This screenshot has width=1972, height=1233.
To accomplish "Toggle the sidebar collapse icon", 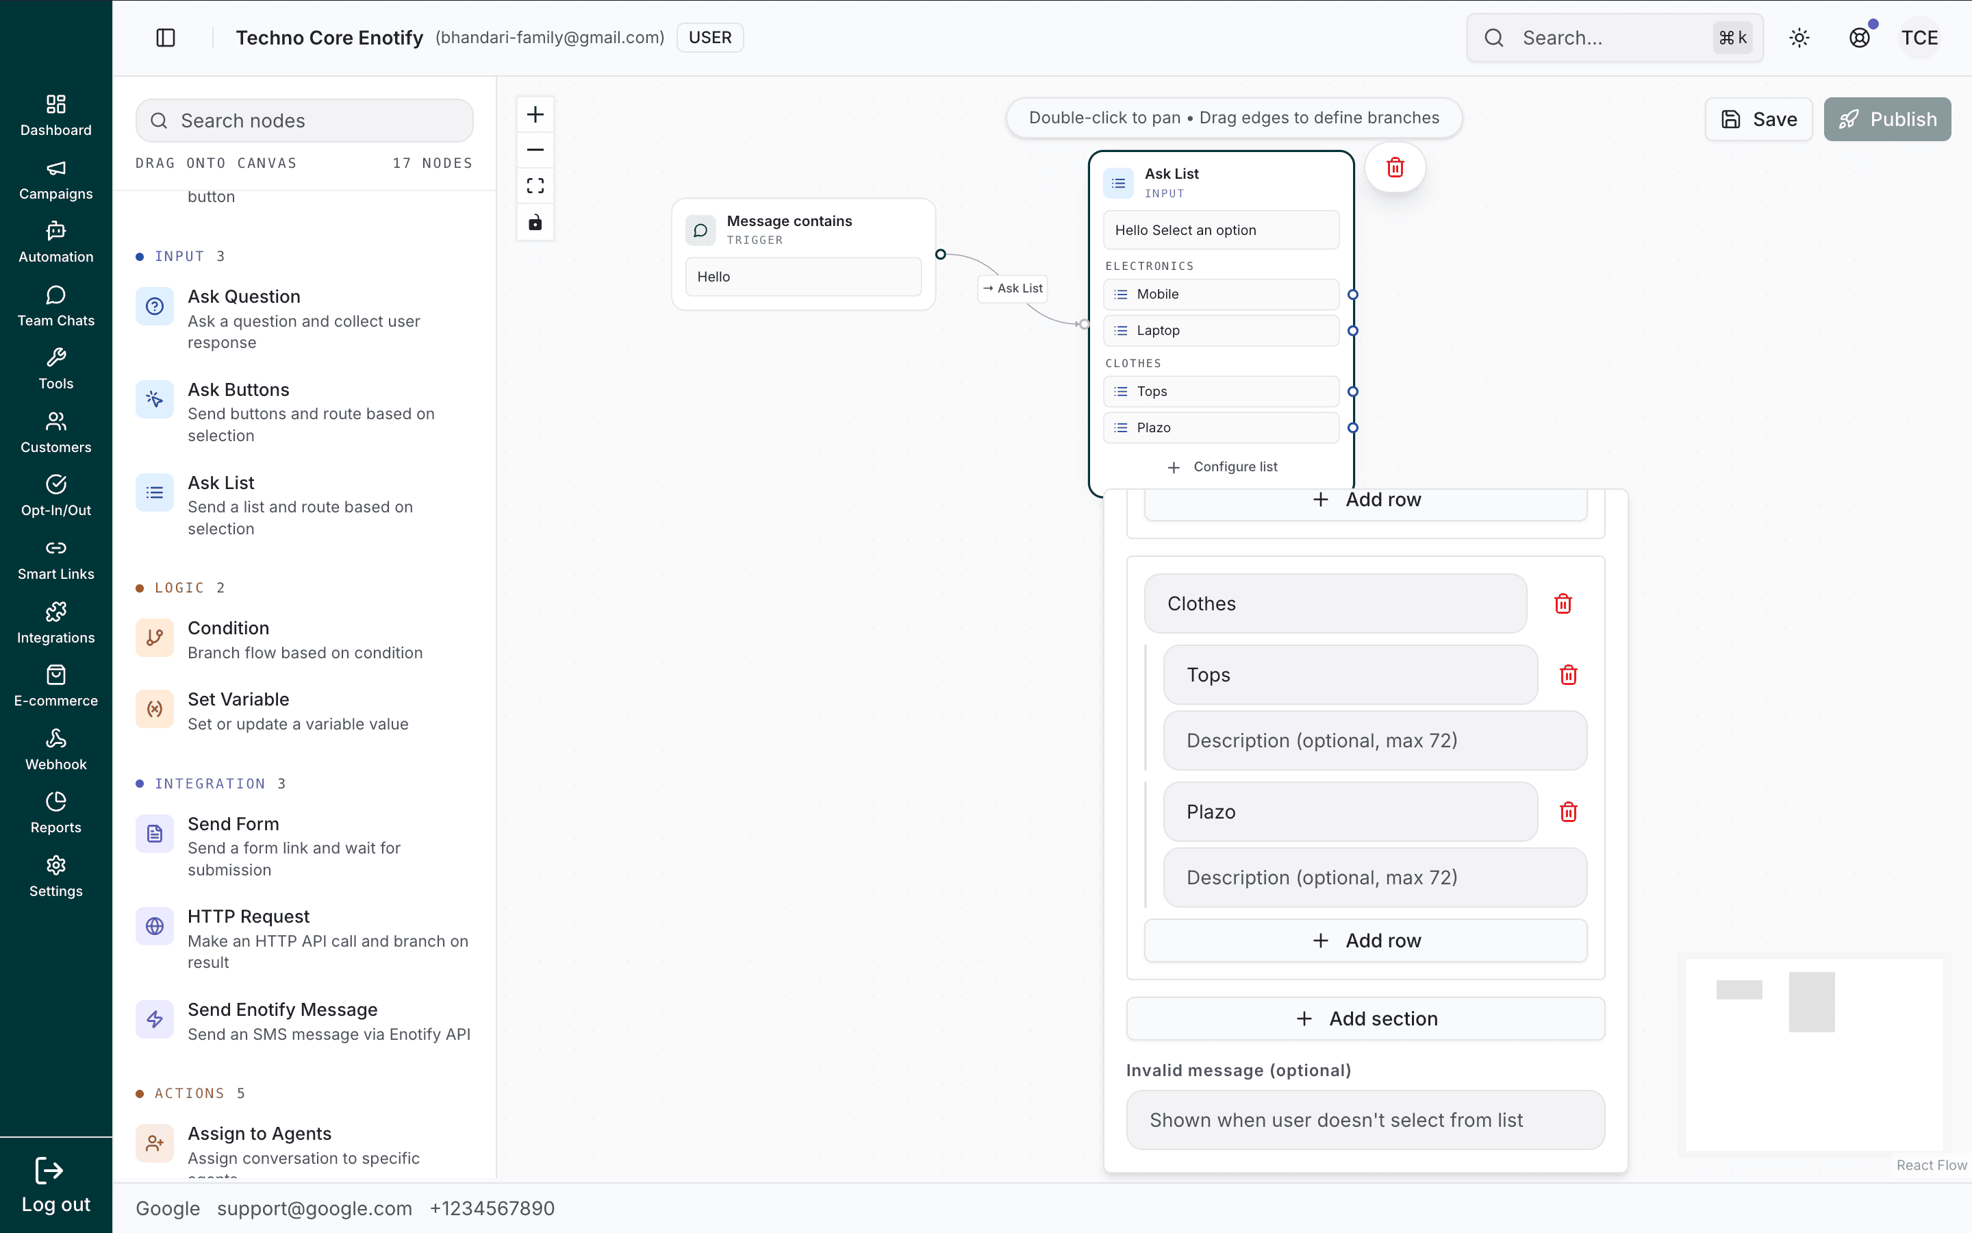I will (166, 38).
